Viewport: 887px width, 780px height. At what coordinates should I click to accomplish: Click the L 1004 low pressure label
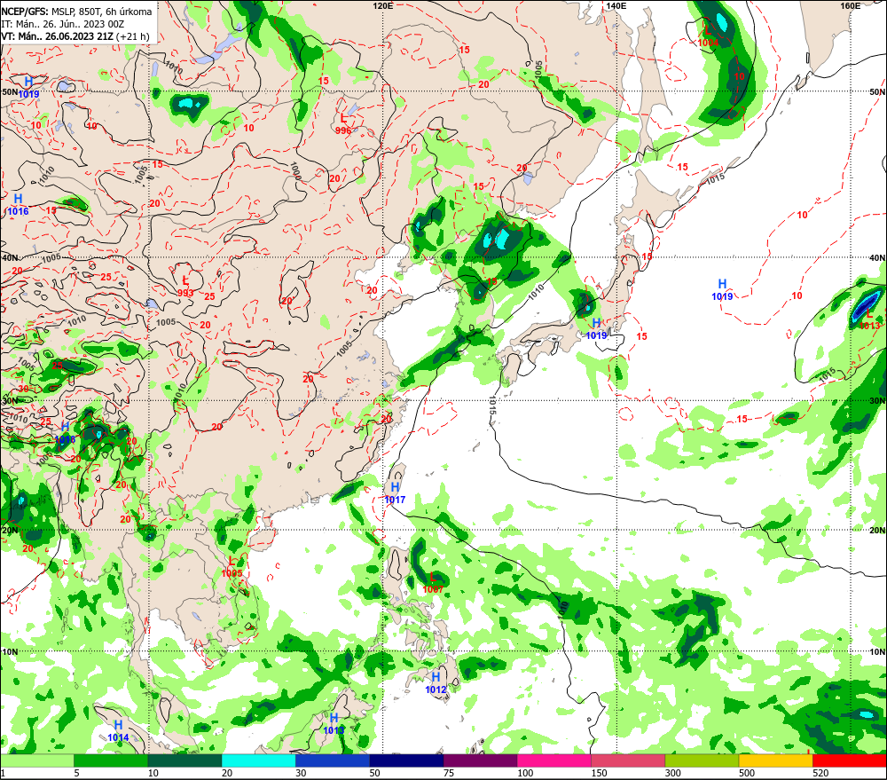708,36
